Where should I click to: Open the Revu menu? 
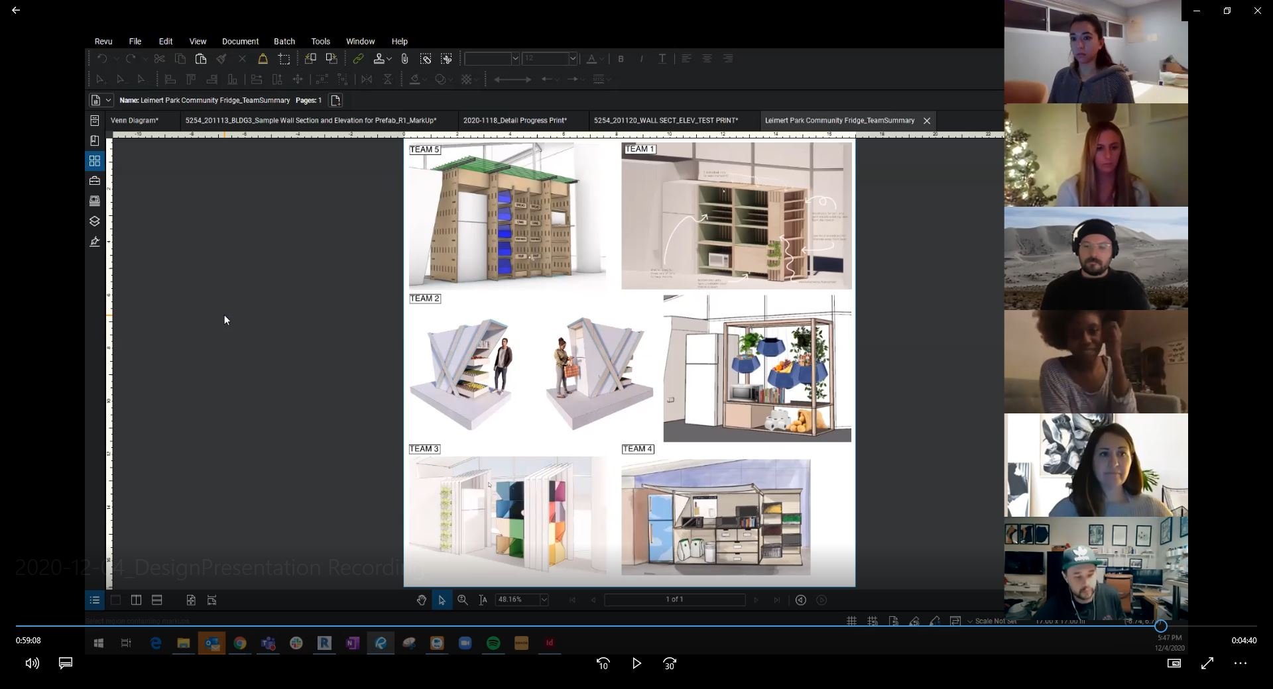pos(103,41)
